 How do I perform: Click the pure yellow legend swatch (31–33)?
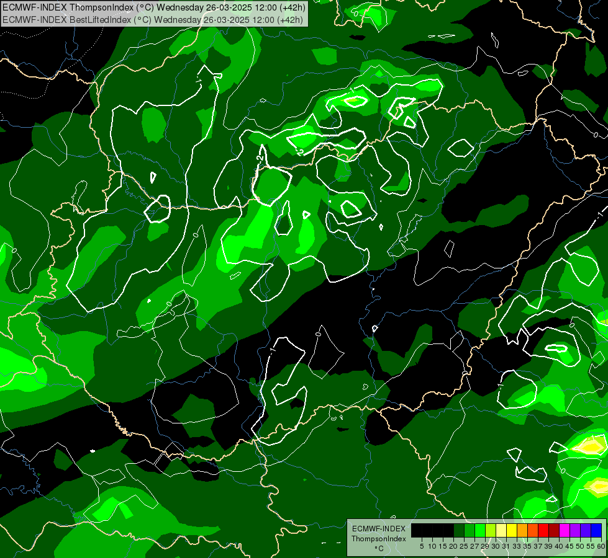tap(511, 530)
